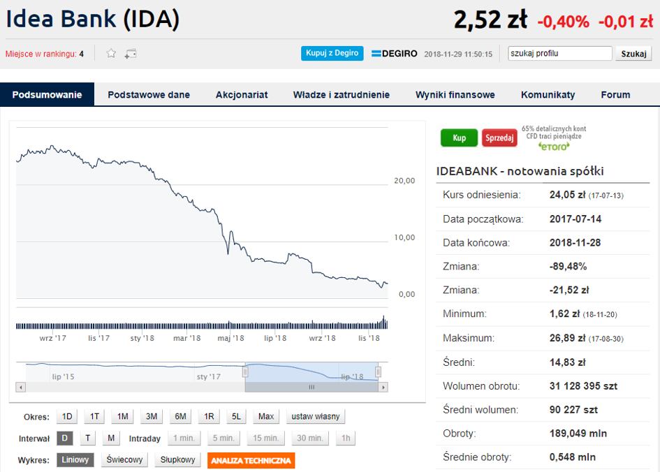Click Minimum value 1,62 zł
The height and width of the screenshot is (472, 660).
coord(564,314)
